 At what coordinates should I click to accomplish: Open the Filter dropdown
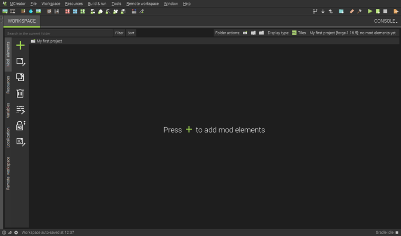coord(119,33)
